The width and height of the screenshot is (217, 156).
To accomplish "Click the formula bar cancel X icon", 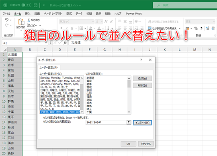I will click(55, 43).
